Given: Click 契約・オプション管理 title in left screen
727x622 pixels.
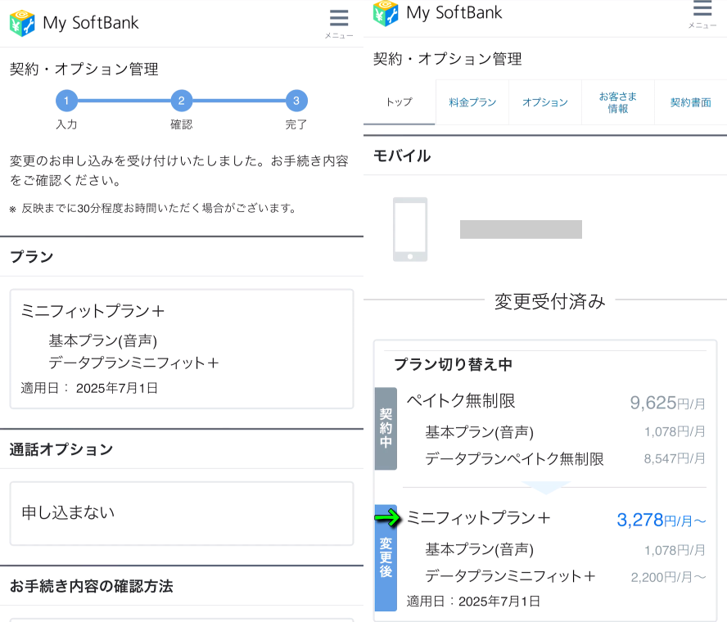Looking at the screenshot, I should (x=84, y=70).
